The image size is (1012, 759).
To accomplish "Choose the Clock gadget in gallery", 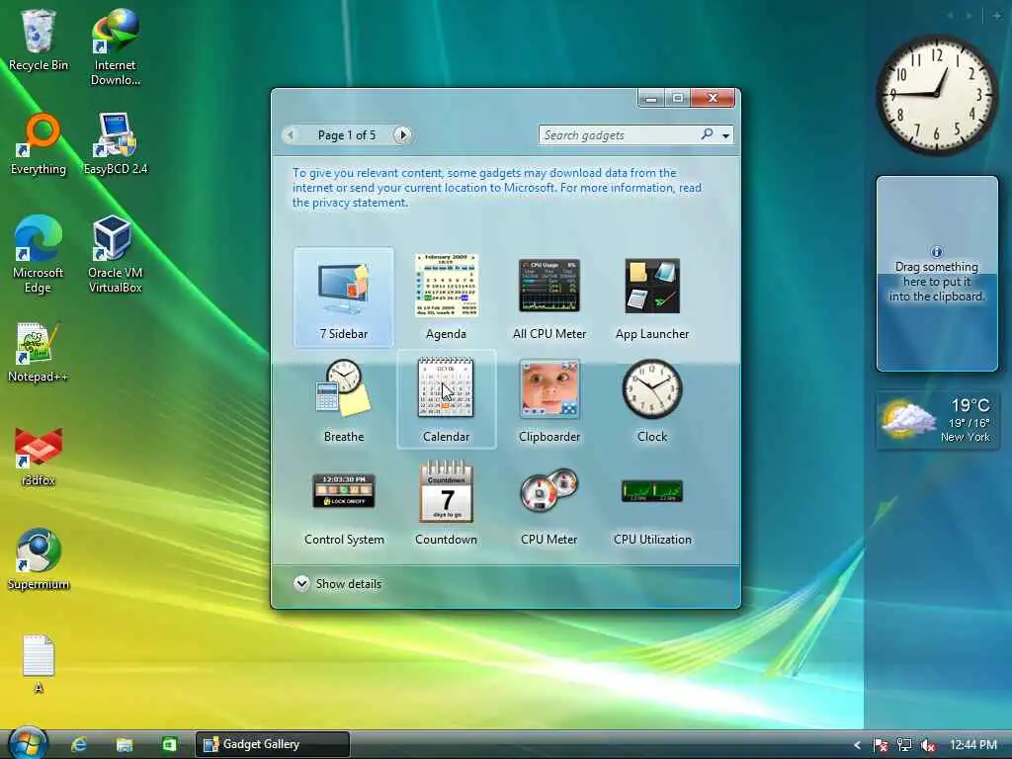I will click(x=652, y=400).
